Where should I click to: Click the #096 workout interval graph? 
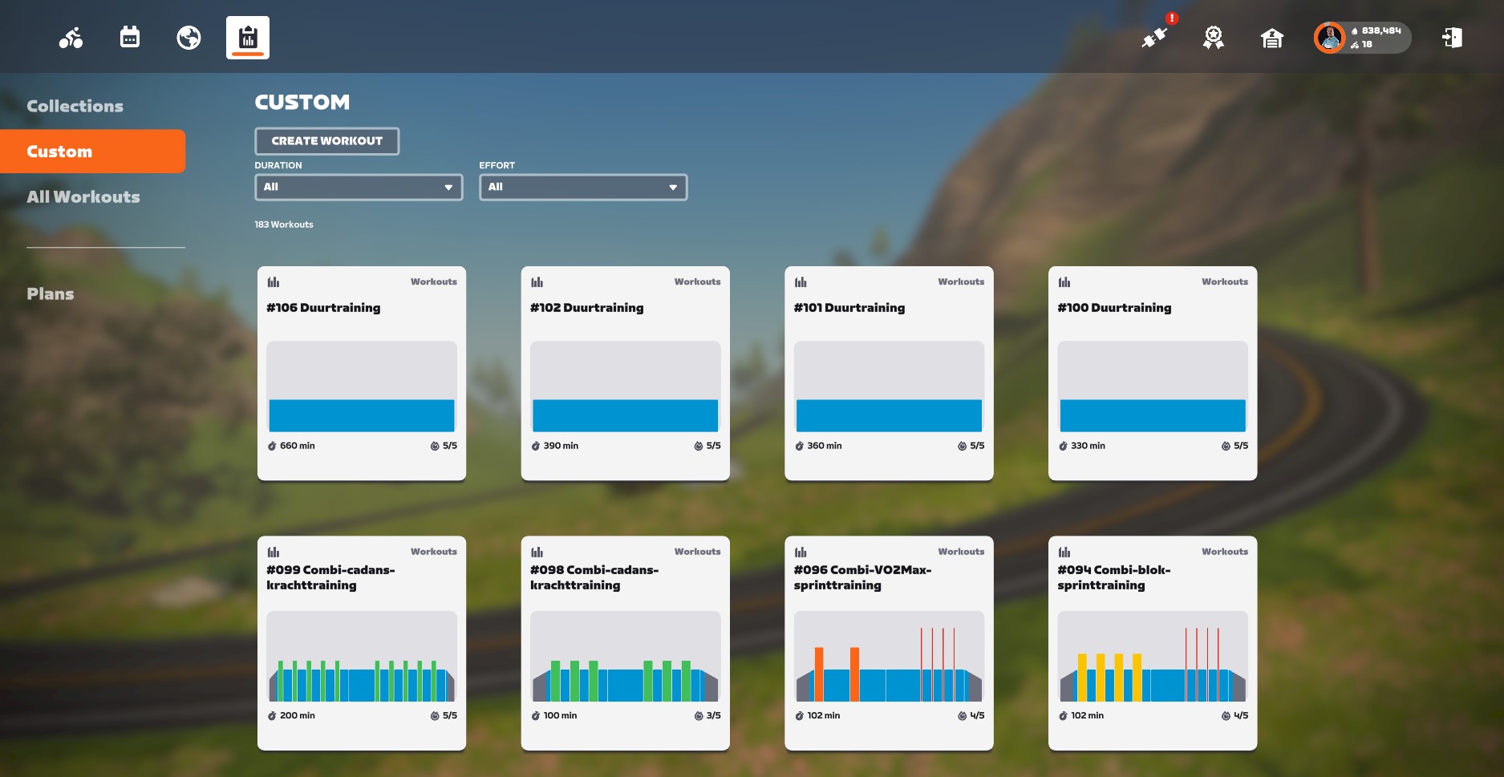[x=889, y=657]
